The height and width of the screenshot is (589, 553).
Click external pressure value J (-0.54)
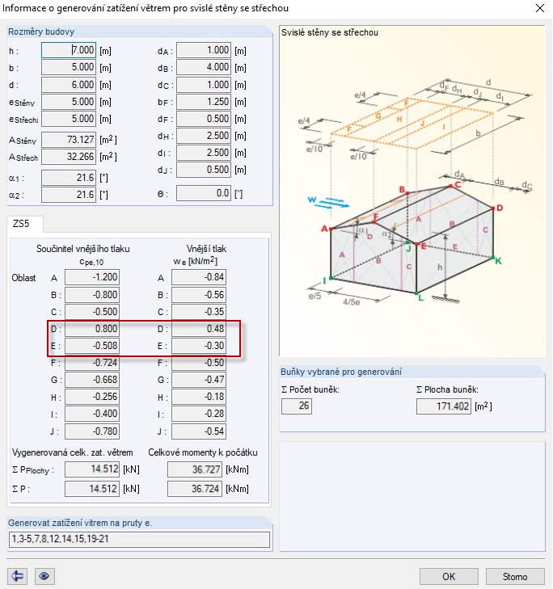click(199, 431)
